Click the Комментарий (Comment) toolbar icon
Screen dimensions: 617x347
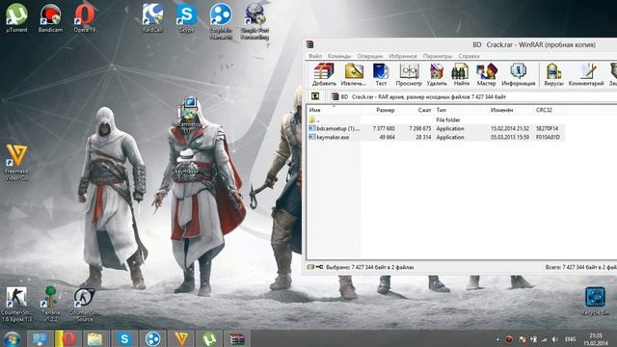[x=586, y=74]
